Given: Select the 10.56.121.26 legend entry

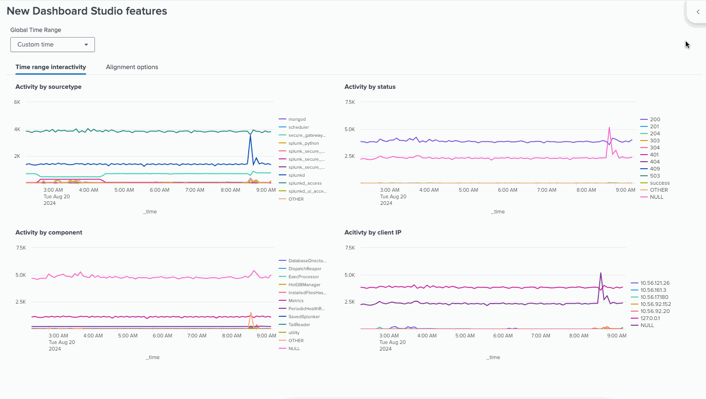Looking at the screenshot, I should click(655, 283).
